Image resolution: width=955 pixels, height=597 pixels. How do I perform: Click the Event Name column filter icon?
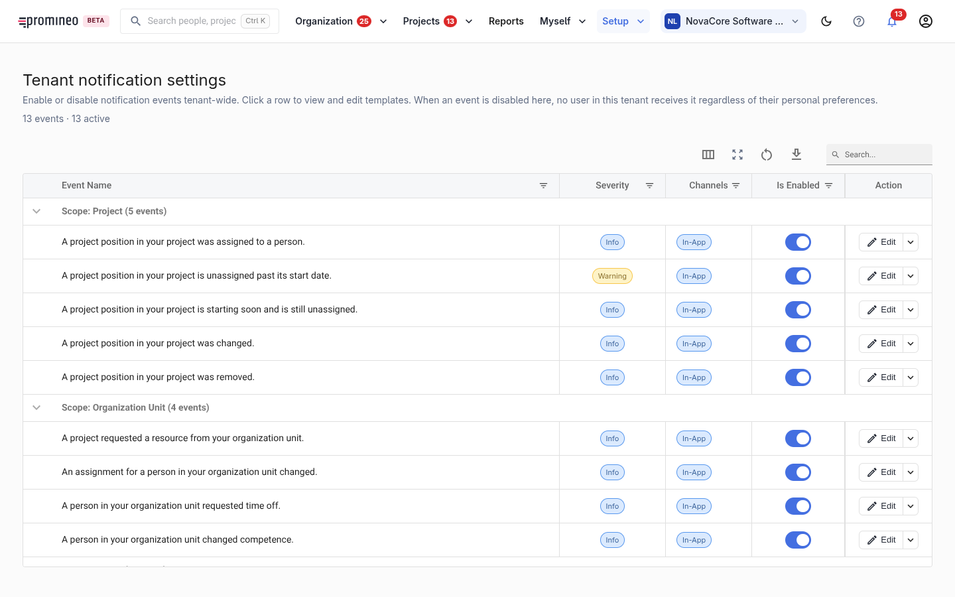tap(543, 186)
